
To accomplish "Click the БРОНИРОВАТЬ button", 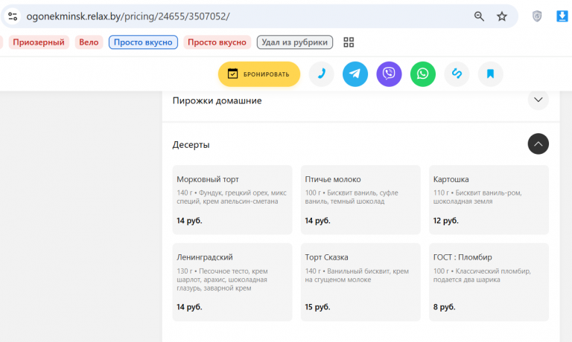I will coord(259,74).
